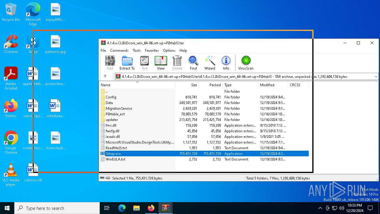Click the Extract To toolbar icon
The width and height of the screenshot is (380, 214).
pyautogui.click(x=127, y=63)
